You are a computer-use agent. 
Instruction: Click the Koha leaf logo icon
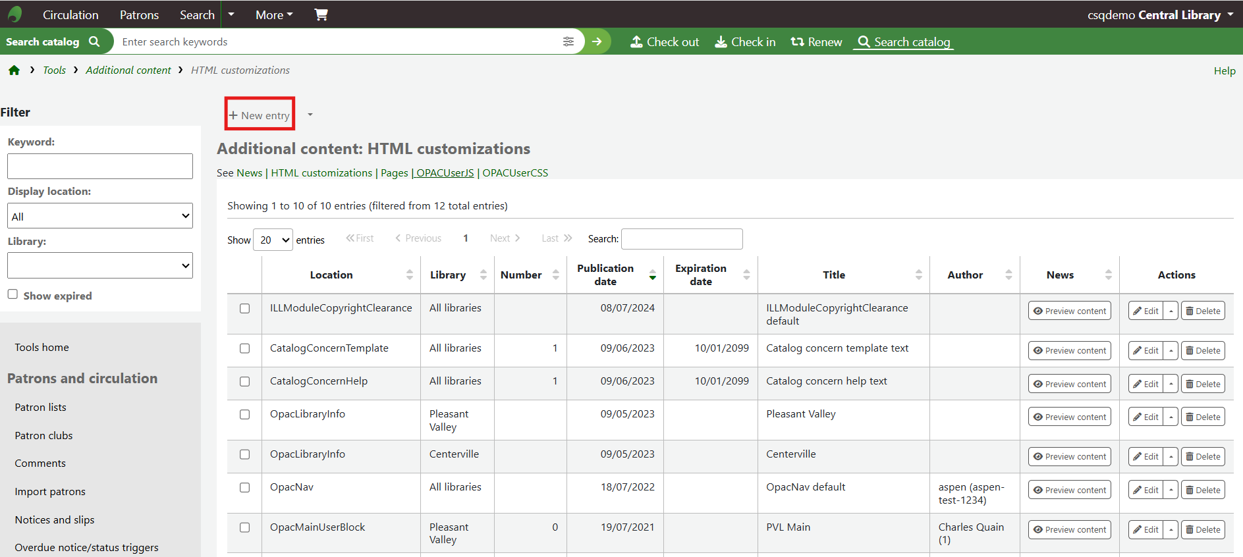tap(15, 14)
